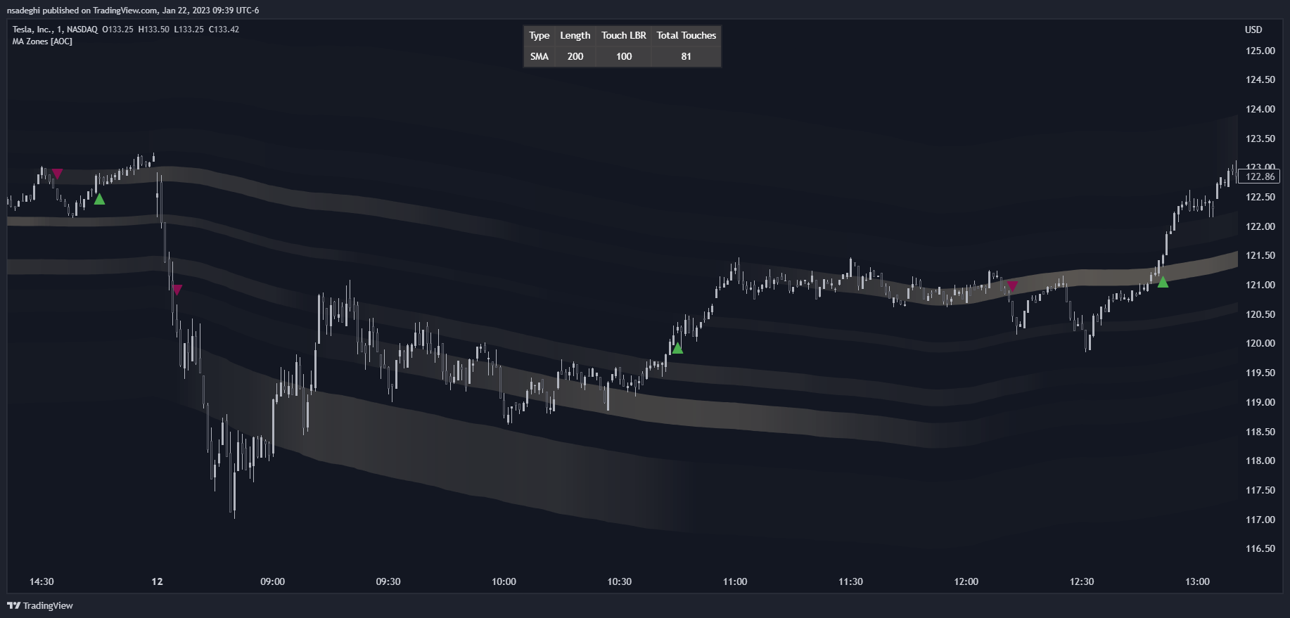Click the bold 12 date label on time axis
This screenshot has height=618, width=1290.
coord(157,581)
